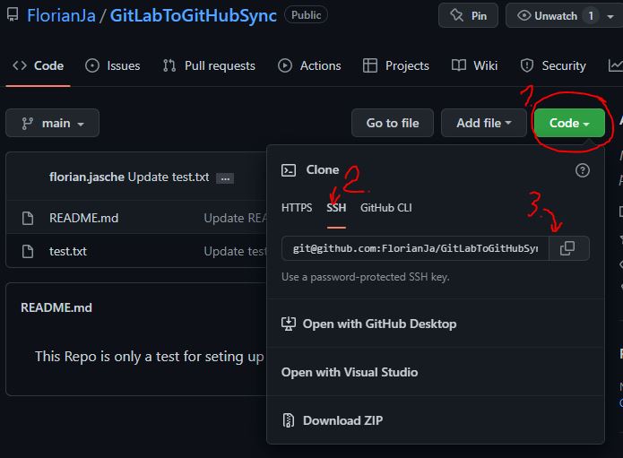The image size is (623, 458).
Task: Click the terminal icon beside Clone
Action: click(289, 170)
